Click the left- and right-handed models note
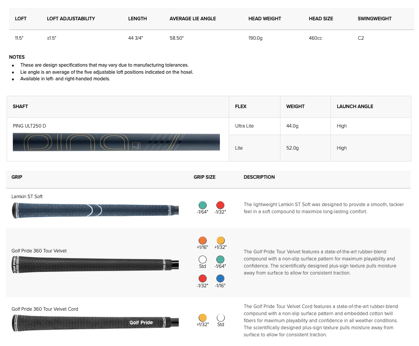Viewport: 419px width, 346px height. (x=65, y=79)
